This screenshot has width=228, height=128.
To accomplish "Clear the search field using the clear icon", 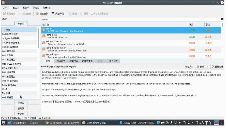I will tap(222, 19).
